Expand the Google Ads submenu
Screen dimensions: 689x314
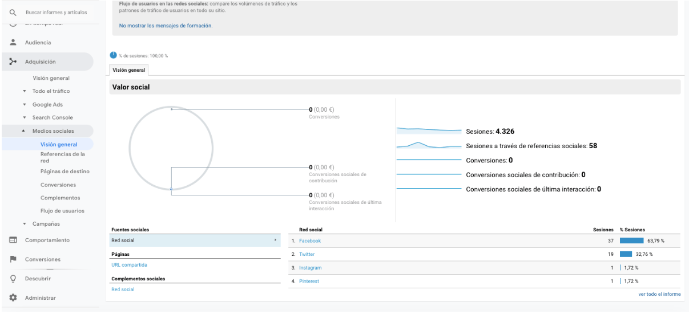25,105
